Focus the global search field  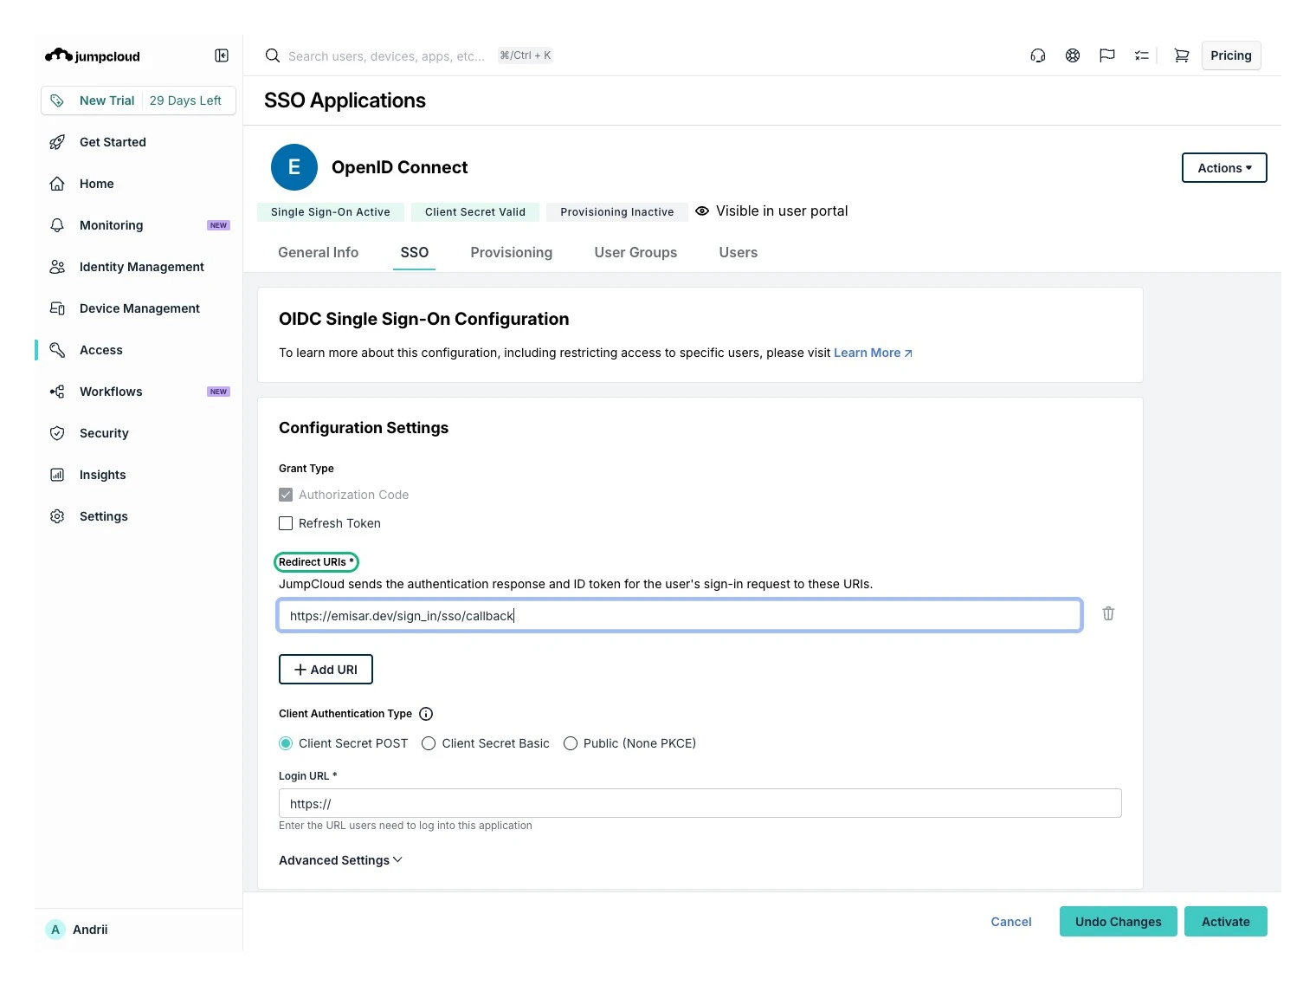coord(386,55)
